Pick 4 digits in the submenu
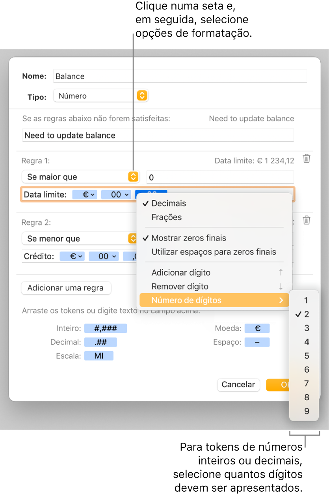This screenshot has height=496, width=329. click(304, 342)
